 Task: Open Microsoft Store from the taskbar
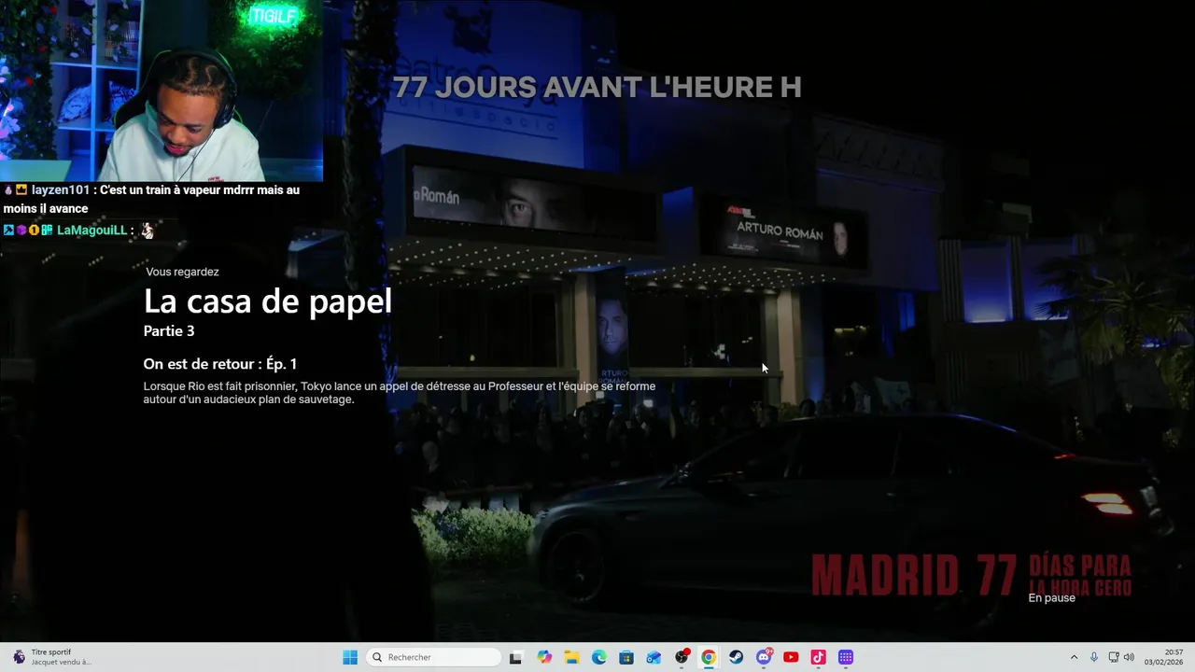[626, 657]
